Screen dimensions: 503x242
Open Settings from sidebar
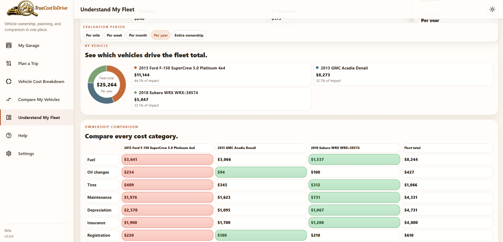[x=37, y=153]
